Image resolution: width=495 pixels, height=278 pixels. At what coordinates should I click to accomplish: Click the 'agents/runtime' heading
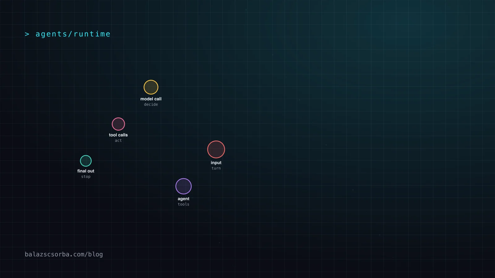[73, 34]
